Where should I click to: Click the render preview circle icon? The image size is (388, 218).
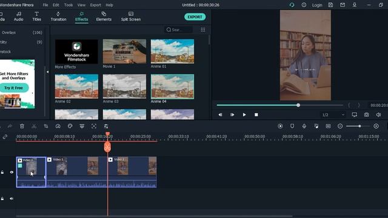click(280, 127)
